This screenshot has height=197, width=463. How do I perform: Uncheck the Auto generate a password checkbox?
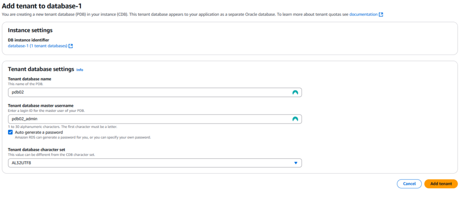point(10,132)
